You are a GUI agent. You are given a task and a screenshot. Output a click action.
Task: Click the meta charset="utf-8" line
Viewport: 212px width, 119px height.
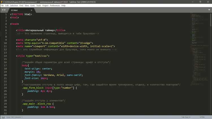32,40
